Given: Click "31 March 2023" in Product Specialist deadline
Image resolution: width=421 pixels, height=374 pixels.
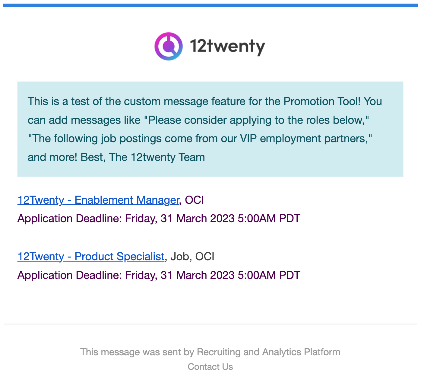Looking at the screenshot, I should pyautogui.click(x=197, y=275).
